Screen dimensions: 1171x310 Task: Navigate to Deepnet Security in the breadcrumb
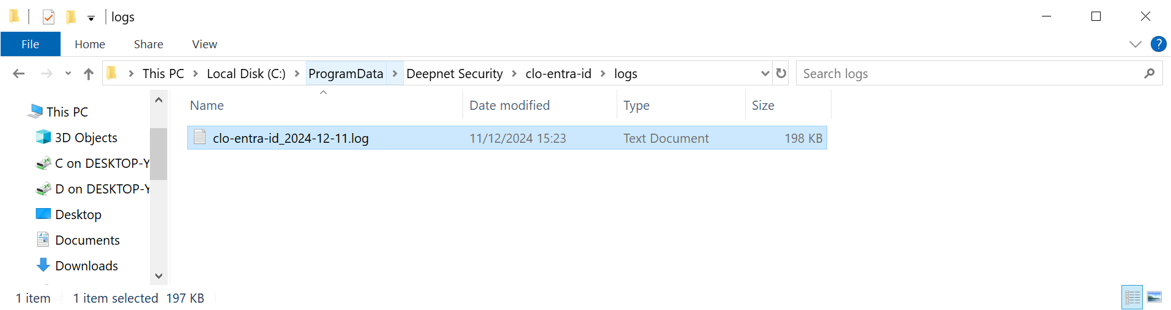click(455, 74)
